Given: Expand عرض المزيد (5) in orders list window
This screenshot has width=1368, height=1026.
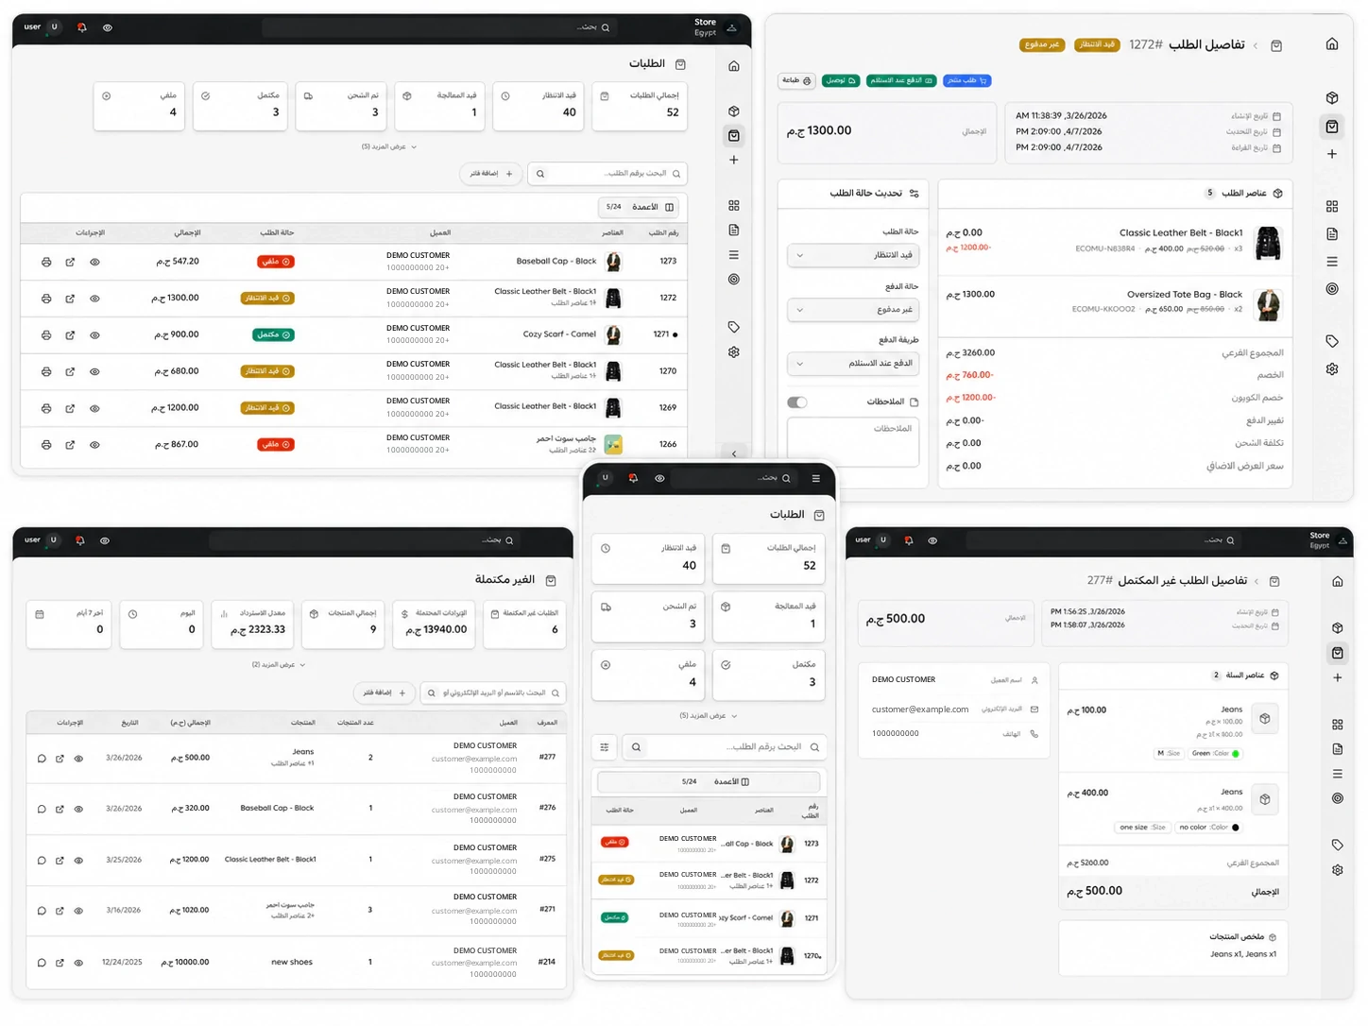Looking at the screenshot, I should [388, 146].
